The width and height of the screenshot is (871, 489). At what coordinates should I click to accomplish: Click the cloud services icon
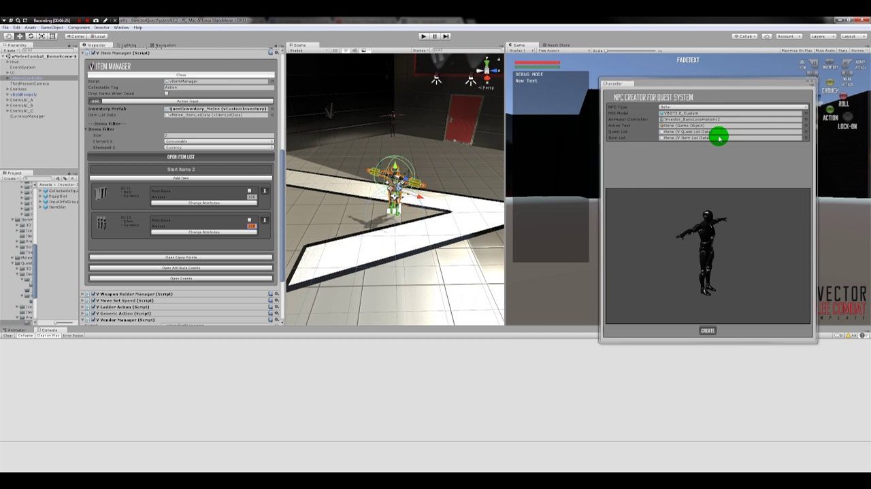click(767, 36)
